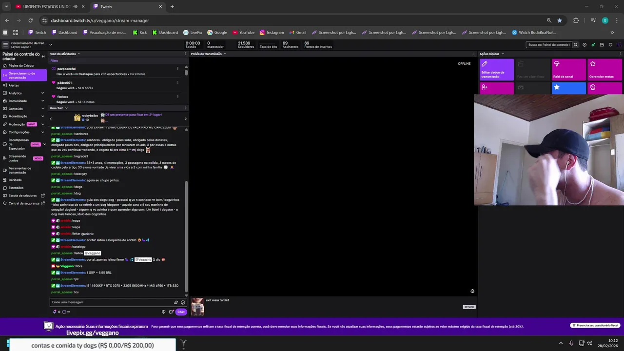Open Ferramentas de transmissão
This screenshot has width=624, height=351.
(x=23, y=170)
